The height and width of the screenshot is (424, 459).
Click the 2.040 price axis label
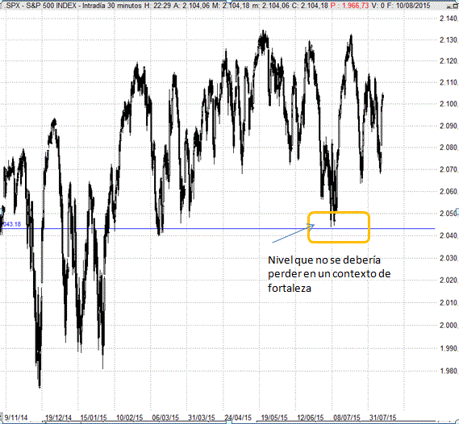point(449,235)
